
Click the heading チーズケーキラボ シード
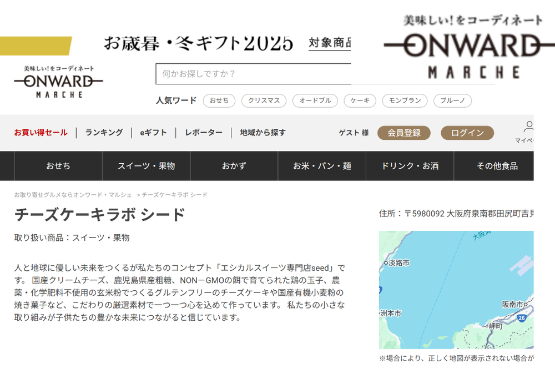100,214
